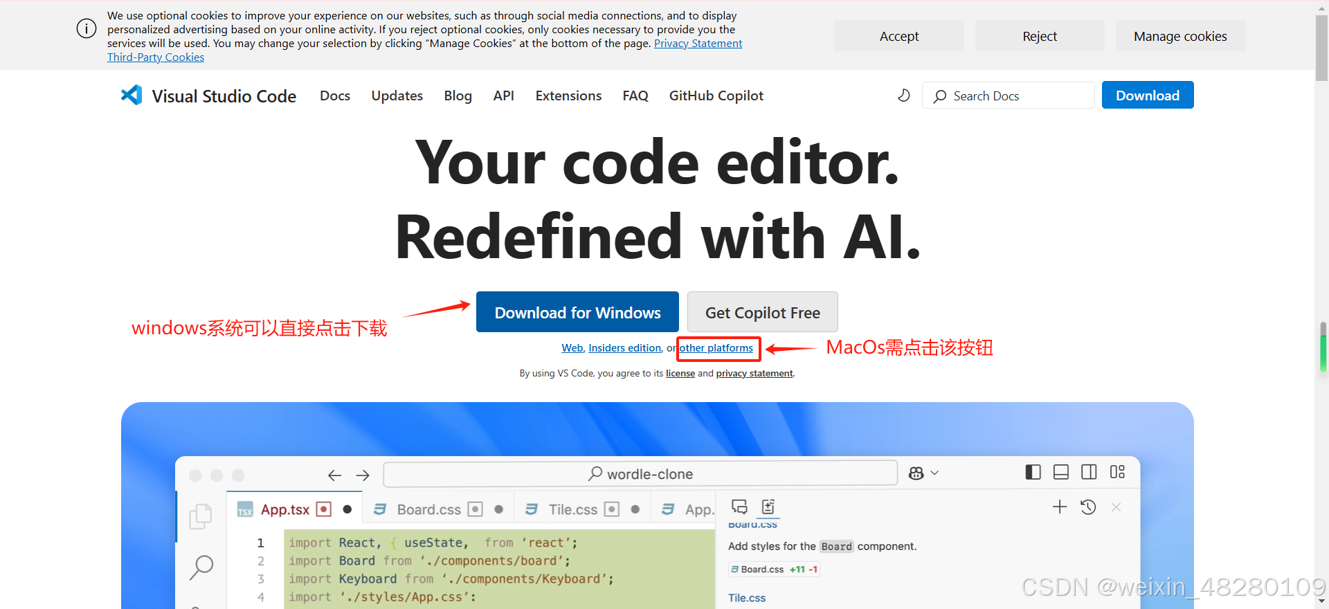The width and height of the screenshot is (1329, 609).
Task: Click the page scrollbar down arrow
Action: 1322,601
